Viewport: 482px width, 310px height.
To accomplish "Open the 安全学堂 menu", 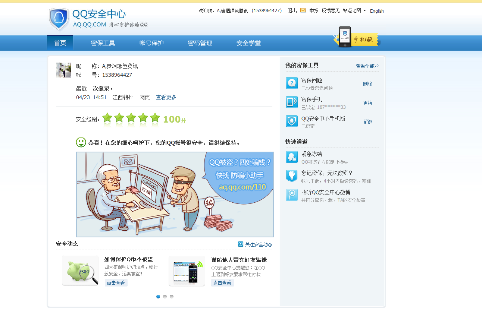I will 248,43.
